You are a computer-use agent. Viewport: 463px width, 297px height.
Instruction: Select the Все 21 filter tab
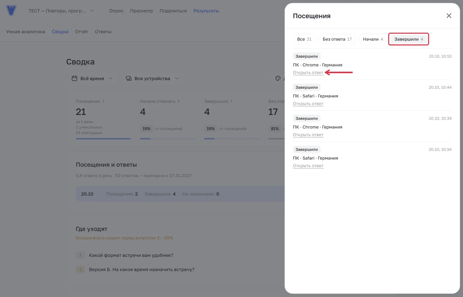click(x=304, y=39)
